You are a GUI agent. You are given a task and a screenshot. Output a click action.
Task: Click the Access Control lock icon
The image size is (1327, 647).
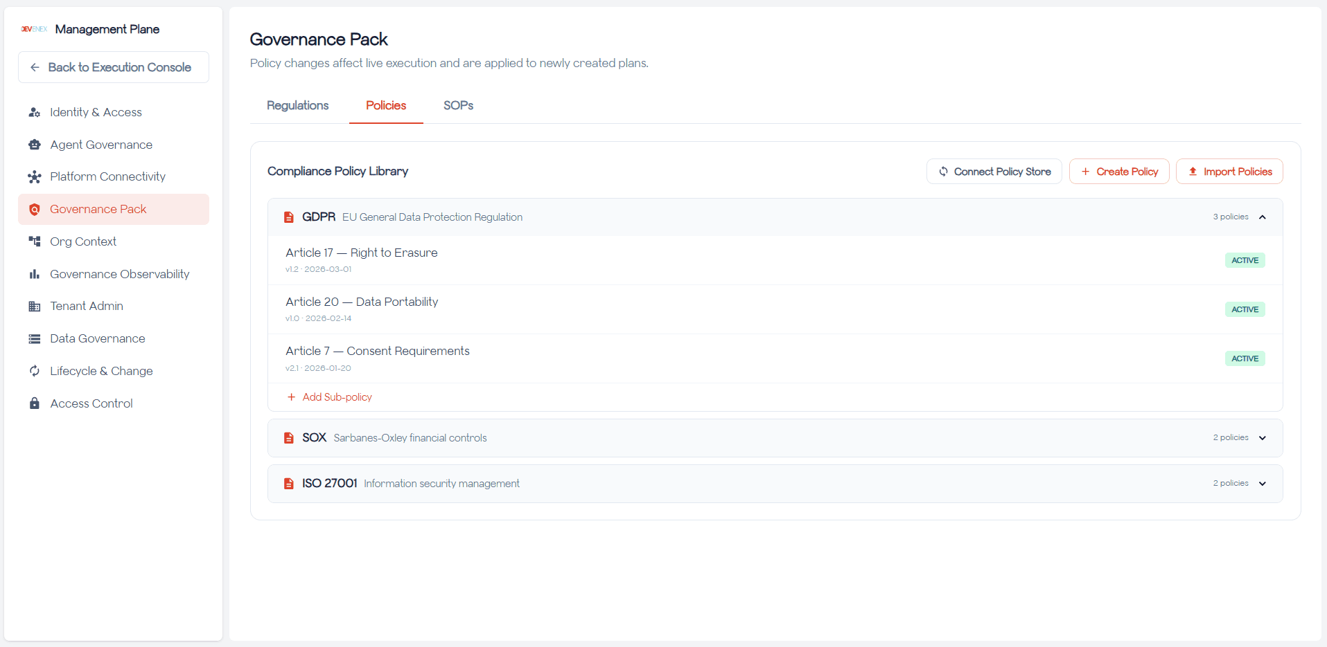click(x=34, y=403)
